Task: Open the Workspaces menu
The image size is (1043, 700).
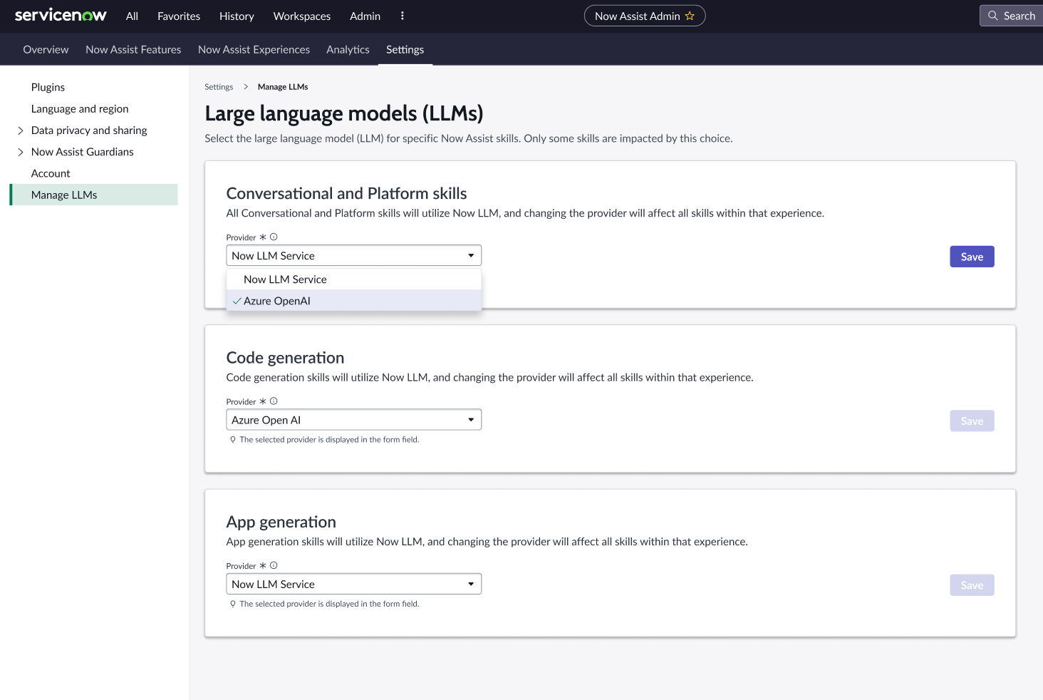Action: (302, 16)
